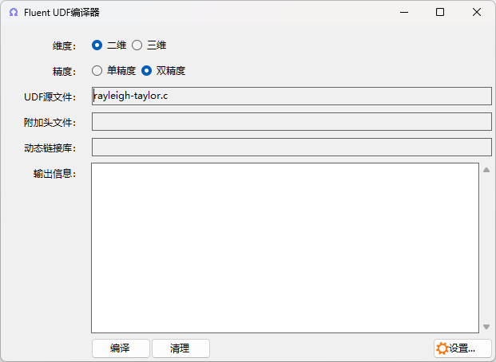496x362 pixels.
Task: Select the 三维 dimension option
Action: (149, 45)
